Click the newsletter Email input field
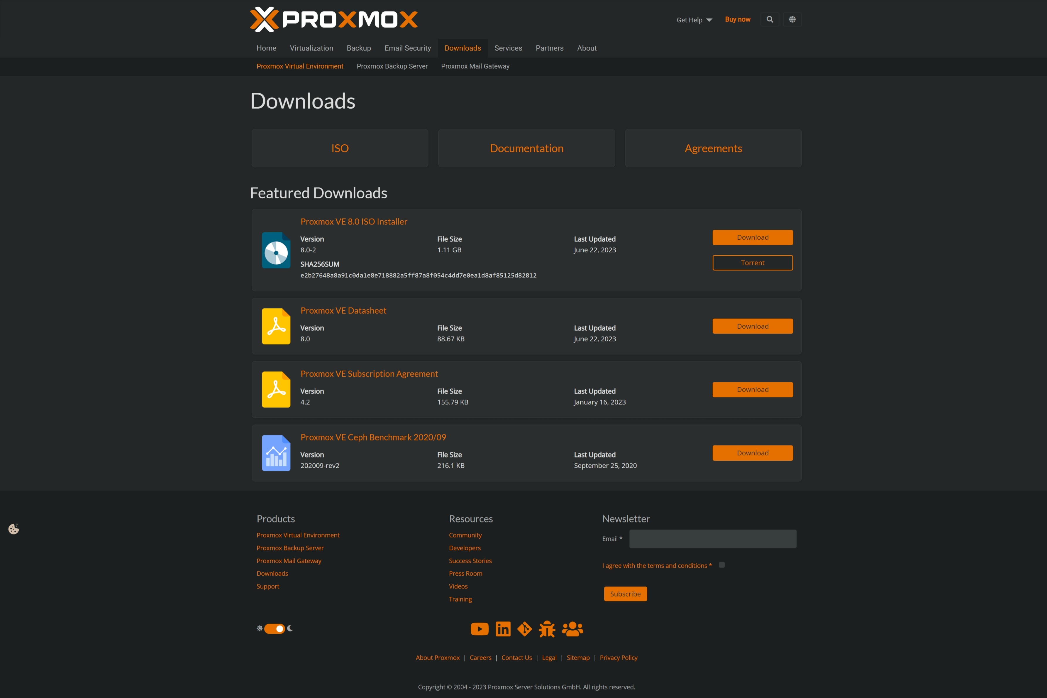The image size is (1047, 698). (x=713, y=539)
